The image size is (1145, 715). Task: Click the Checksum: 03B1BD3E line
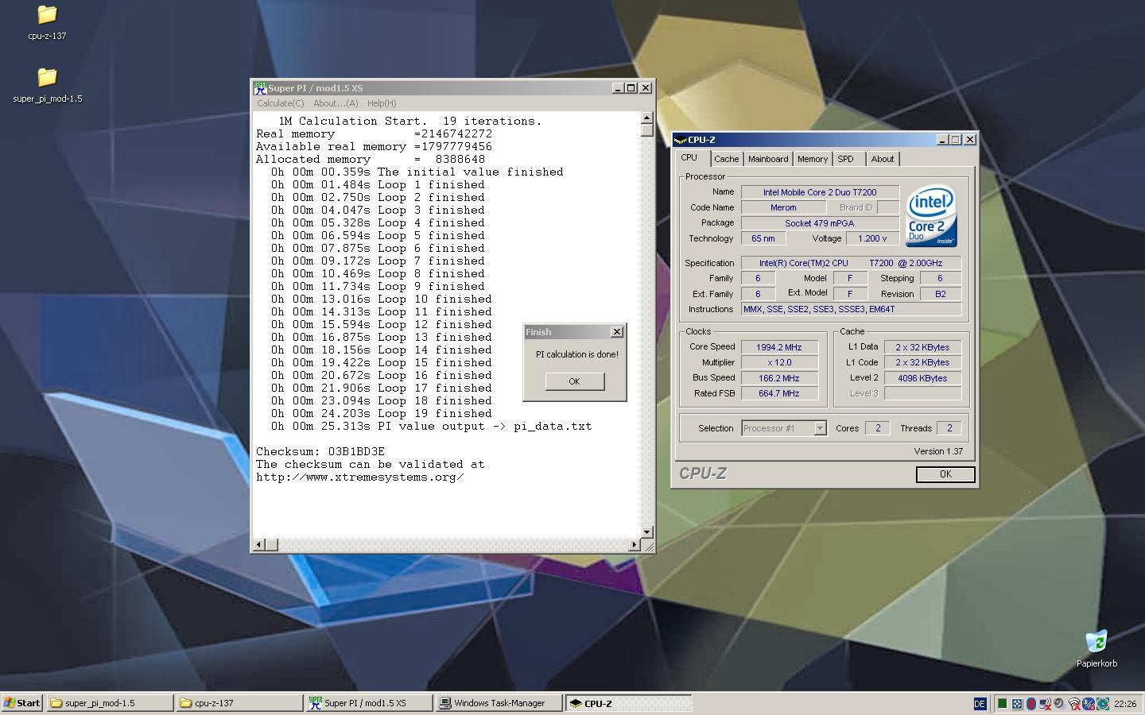(320, 451)
